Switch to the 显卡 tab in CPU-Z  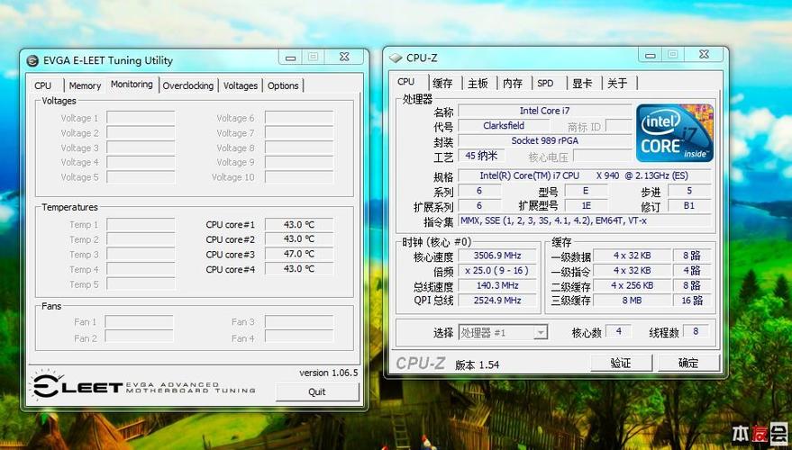click(582, 83)
